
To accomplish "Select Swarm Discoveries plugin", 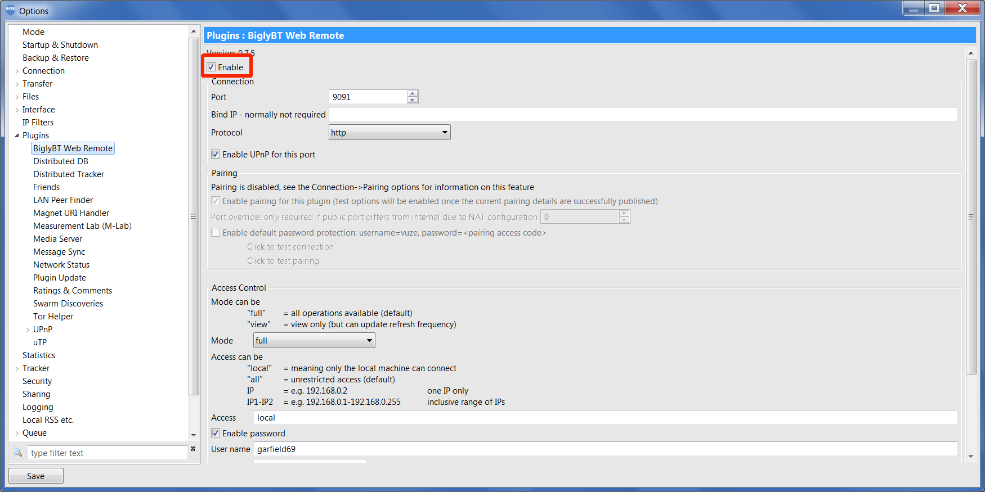I will coord(68,304).
